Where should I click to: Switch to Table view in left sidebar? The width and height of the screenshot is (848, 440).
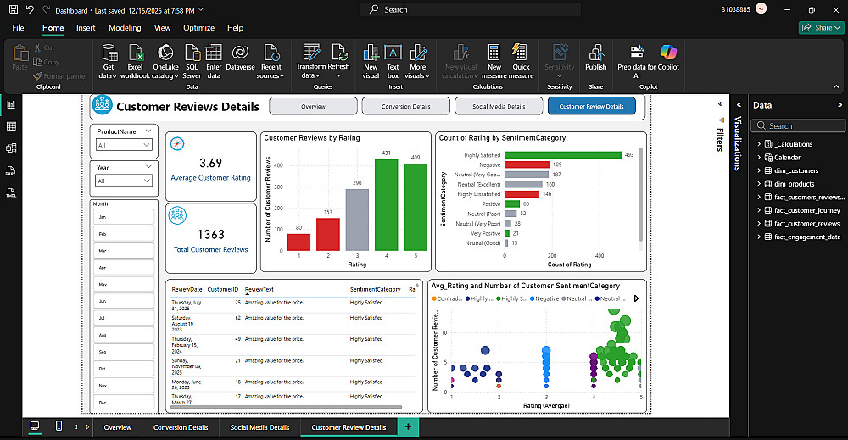pos(11,126)
